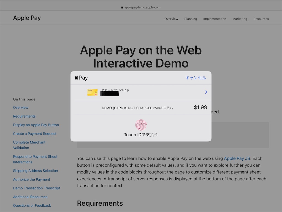Viewport: 282px width, 212px height.
Task: Click the yellow d-card prepaid thumbnail
Action: pyautogui.click(x=93, y=92)
